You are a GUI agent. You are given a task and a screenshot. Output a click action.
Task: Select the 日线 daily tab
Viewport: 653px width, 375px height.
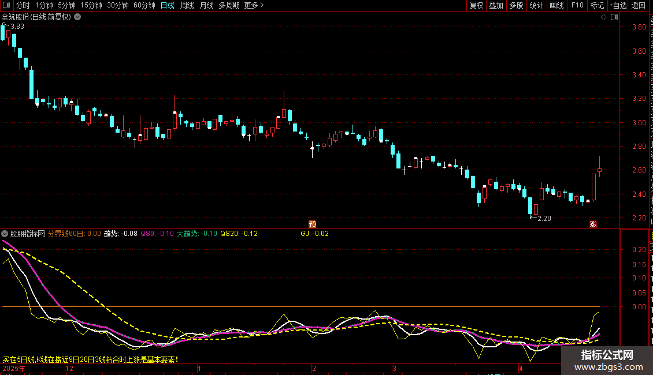pyautogui.click(x=168, y=5)
